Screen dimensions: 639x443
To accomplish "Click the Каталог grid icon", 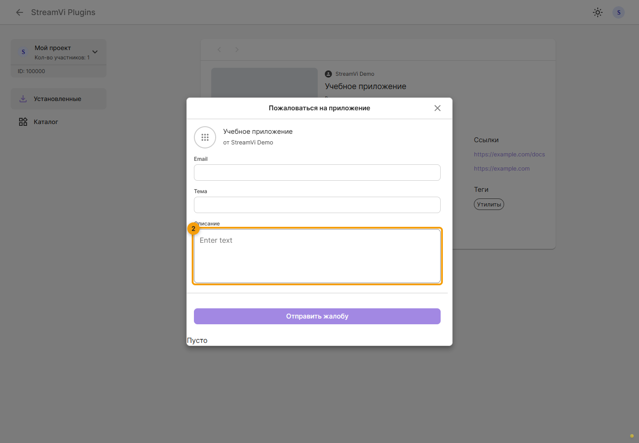I will click(23, 122).
